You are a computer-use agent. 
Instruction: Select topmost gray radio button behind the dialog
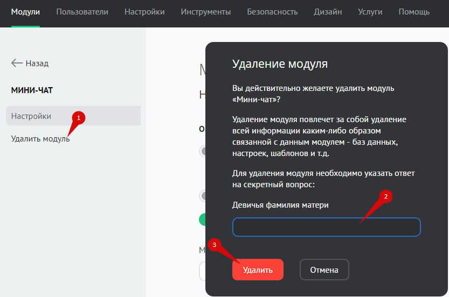(x=203, y=151)
